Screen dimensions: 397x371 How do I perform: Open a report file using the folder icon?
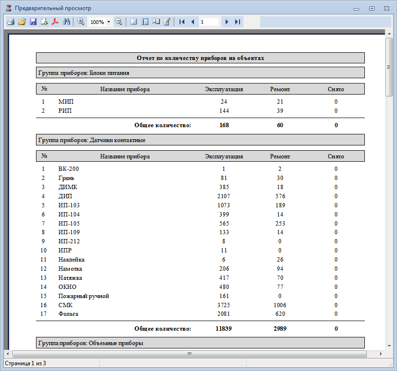pyautogui.click(x=22, y=22)
